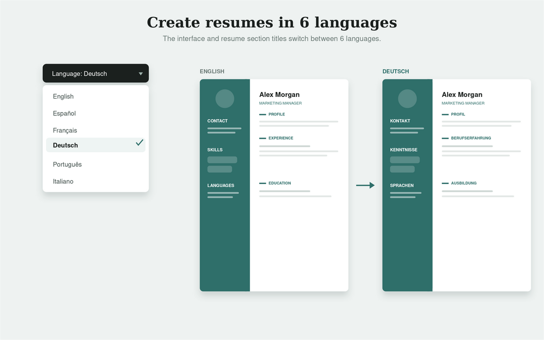The image size is (544, 340).
Task: Click the EDUCATION section title
Action: 280,183
